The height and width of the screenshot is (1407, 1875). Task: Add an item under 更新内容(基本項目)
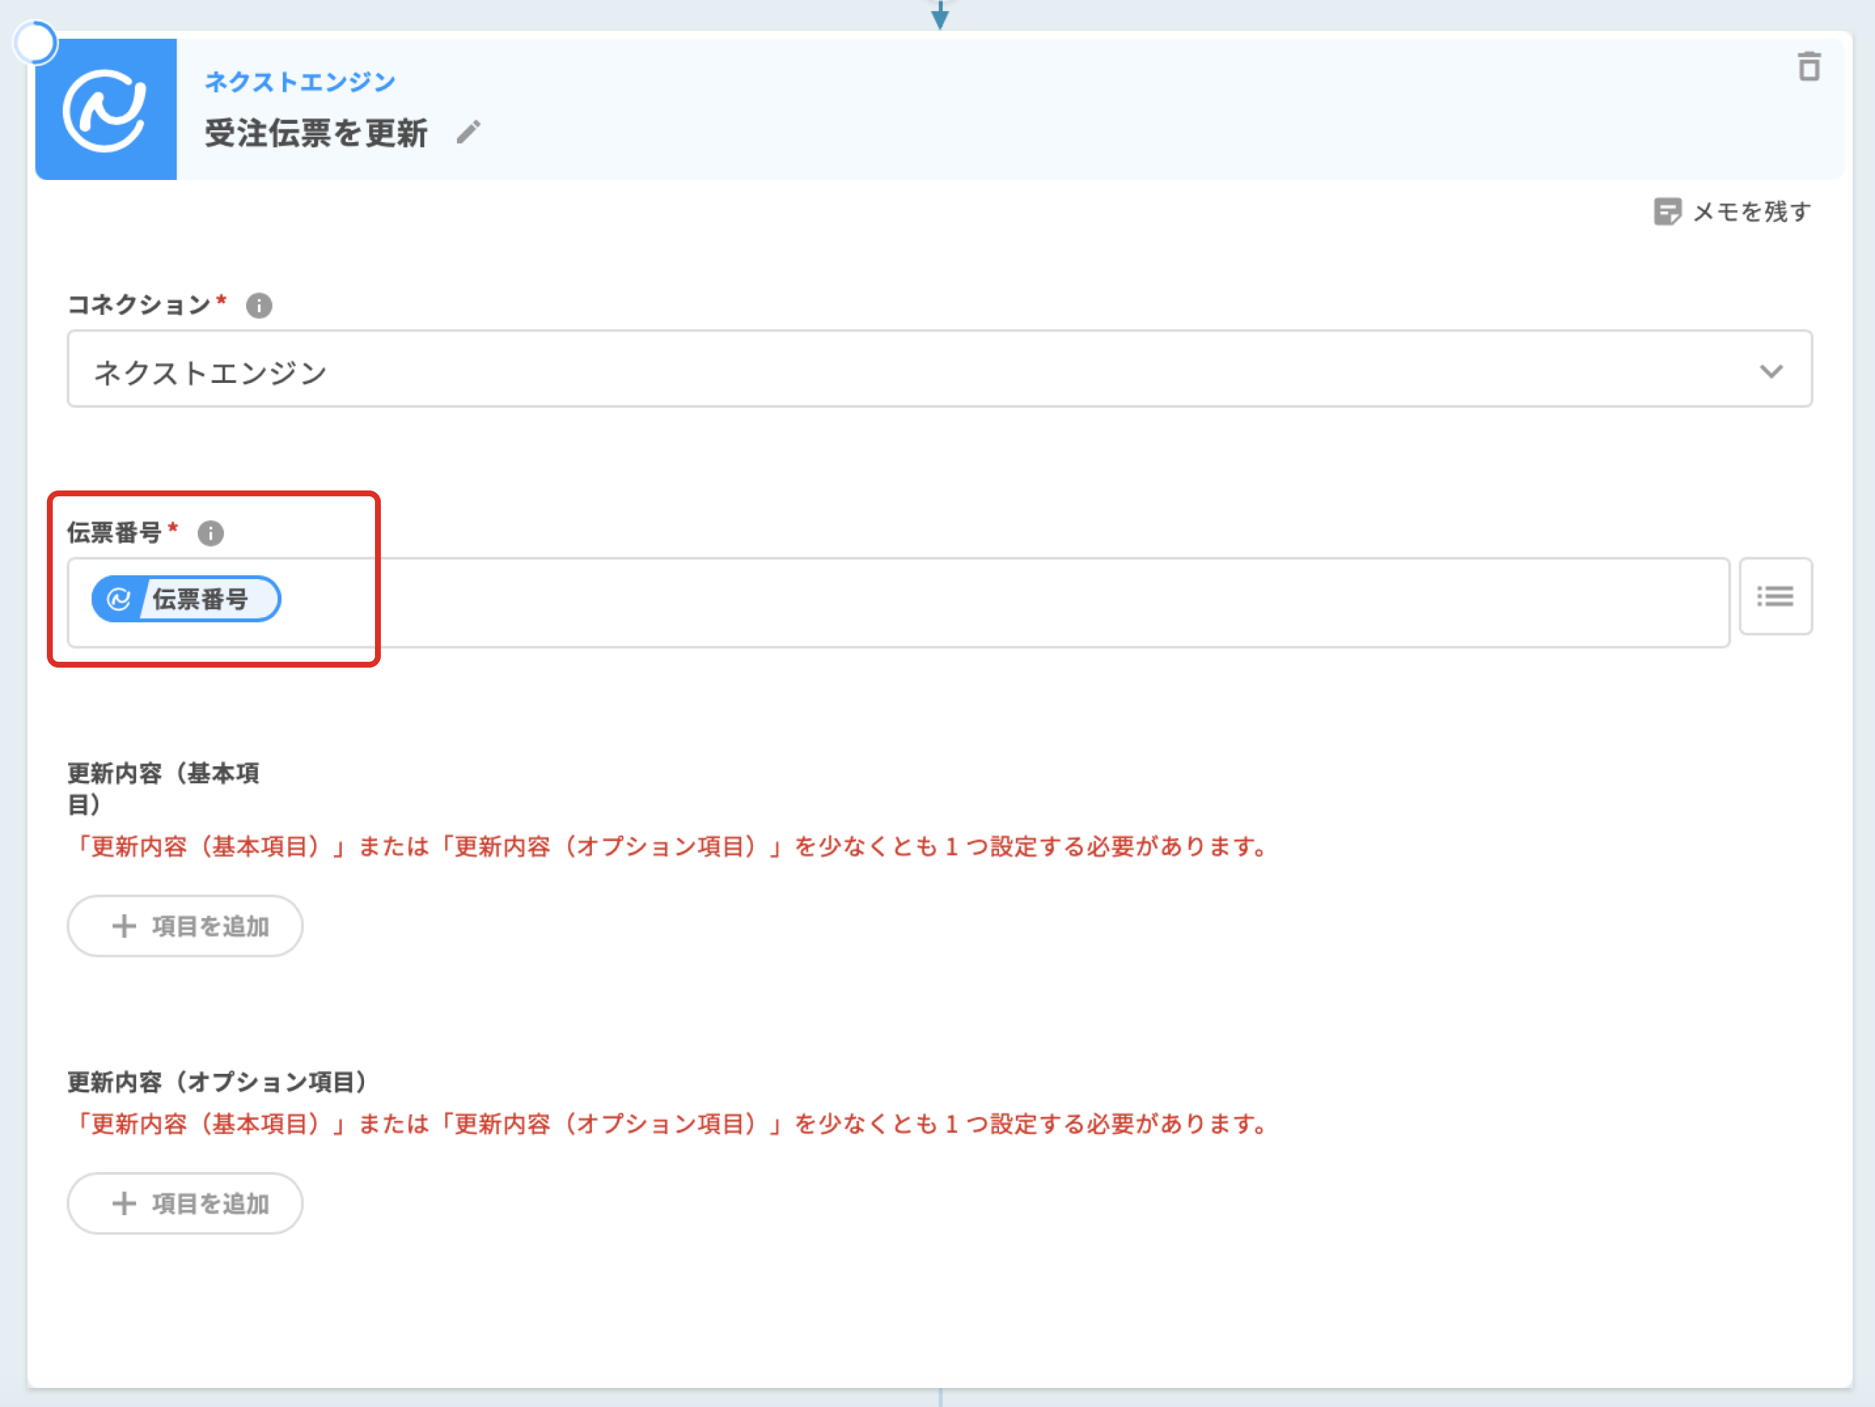pos(185,926)
